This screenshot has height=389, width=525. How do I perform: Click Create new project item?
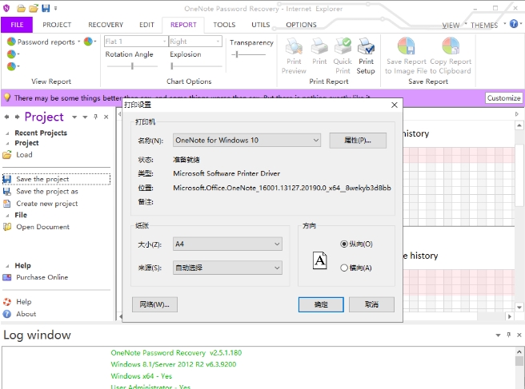click(41, 204)
